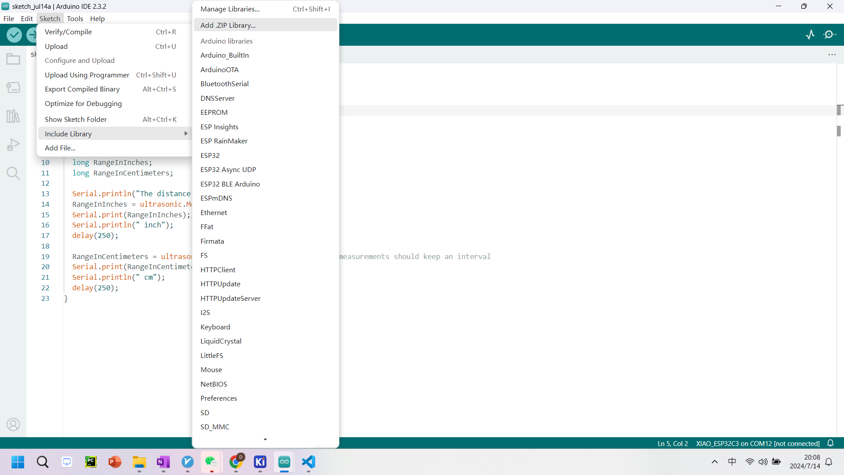
Task: Include the Ethernet library
Action: pyautogui.click(x=266, y=212)
